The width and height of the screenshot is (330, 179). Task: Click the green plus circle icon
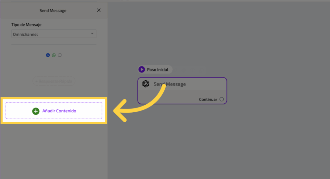[36, 111]
